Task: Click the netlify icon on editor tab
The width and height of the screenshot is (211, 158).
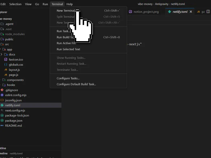Action: [x=169, y=12]
